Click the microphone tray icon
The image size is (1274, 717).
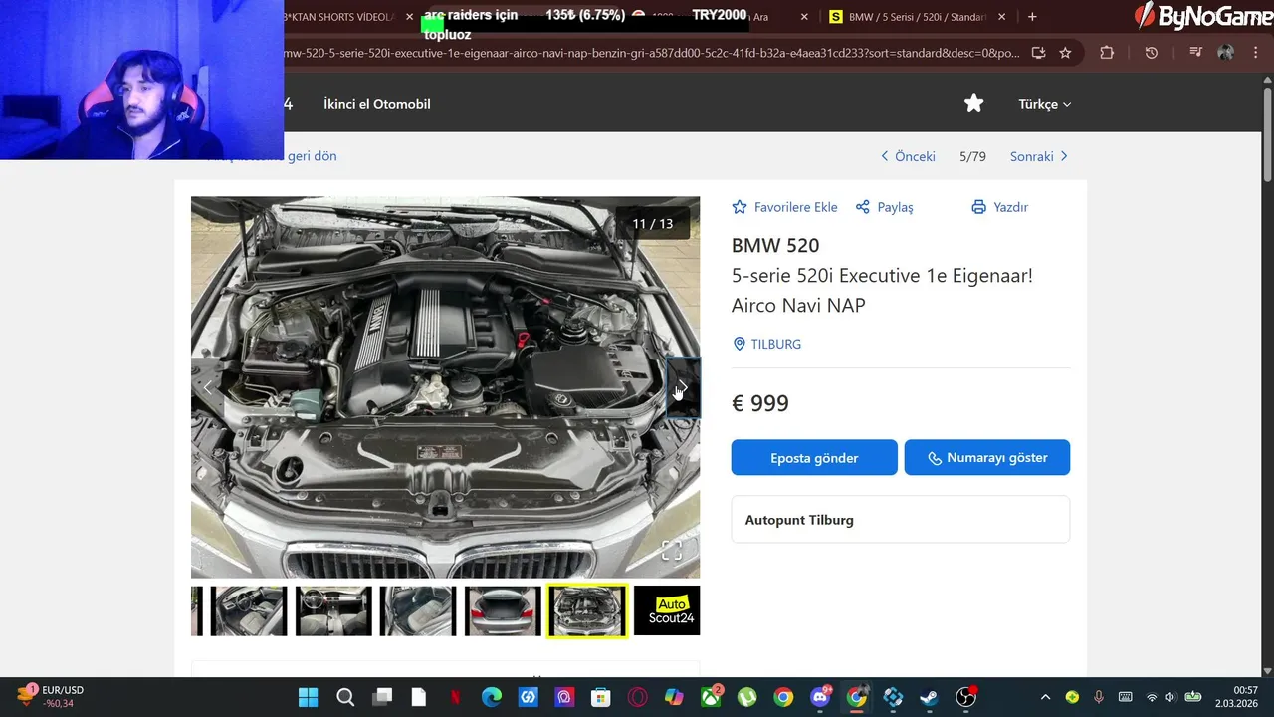[1099, 697]
